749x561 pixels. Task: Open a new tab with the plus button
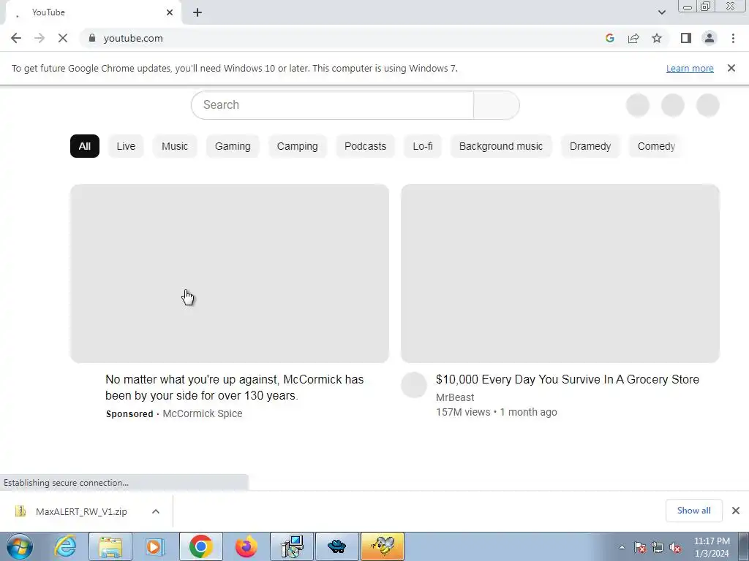(x=197, y=12)
